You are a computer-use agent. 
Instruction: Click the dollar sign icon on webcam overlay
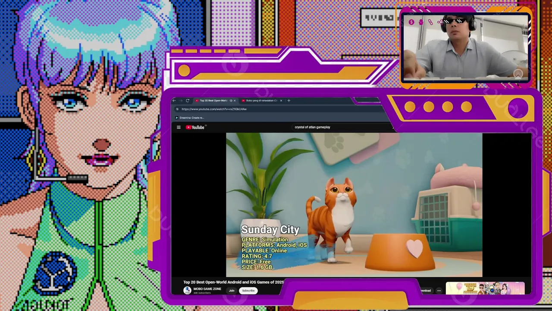pos(411,22)
